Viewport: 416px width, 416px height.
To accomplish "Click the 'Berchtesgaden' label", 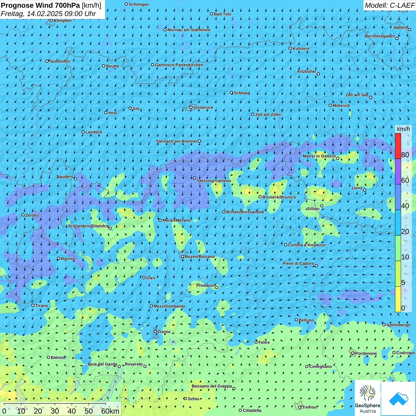I will tap(380, 36).
